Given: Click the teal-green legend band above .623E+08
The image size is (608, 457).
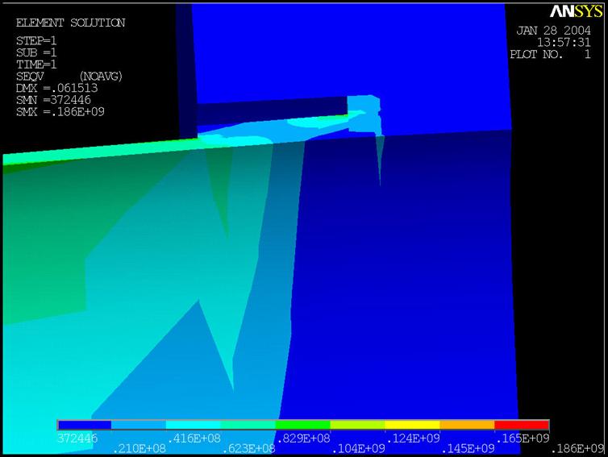Looking at the screenshot, I should (x=248, y=425).
